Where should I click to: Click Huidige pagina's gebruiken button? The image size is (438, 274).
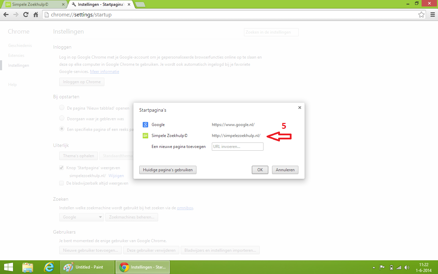click(168, 170)
